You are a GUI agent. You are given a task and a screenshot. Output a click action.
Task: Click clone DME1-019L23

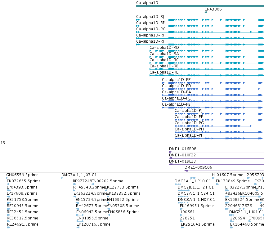(x=182, y=161)
